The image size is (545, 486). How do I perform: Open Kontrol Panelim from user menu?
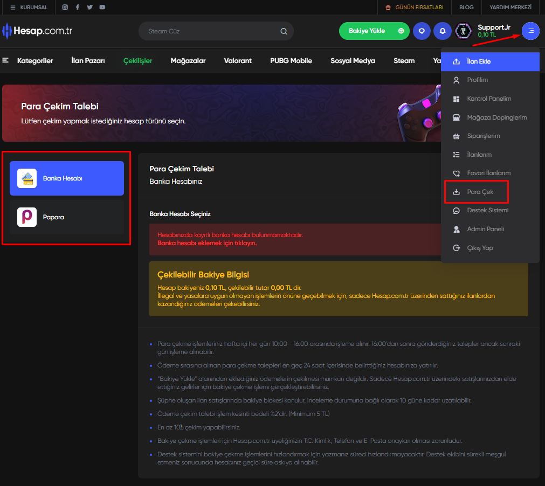point(490,99)
